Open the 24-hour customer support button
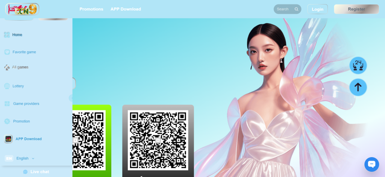 (358, 65)
